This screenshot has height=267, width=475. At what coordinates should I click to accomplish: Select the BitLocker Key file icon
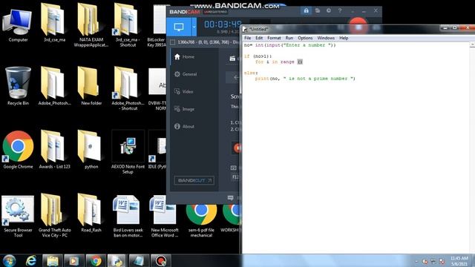(157, 26)
